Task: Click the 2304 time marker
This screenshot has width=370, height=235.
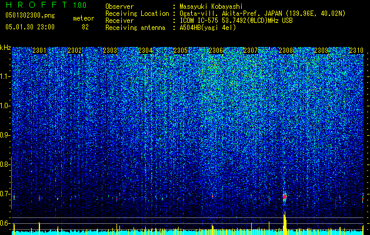Action: click(145, 50)
